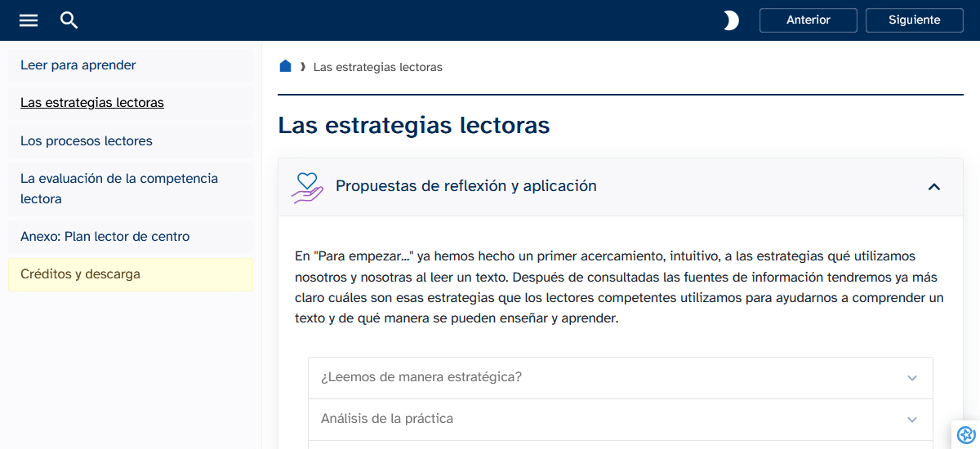Open the hamburger navigation menu
Image resolution: width=980 pixels, height=449 pixels.
[x=29, y=20]
